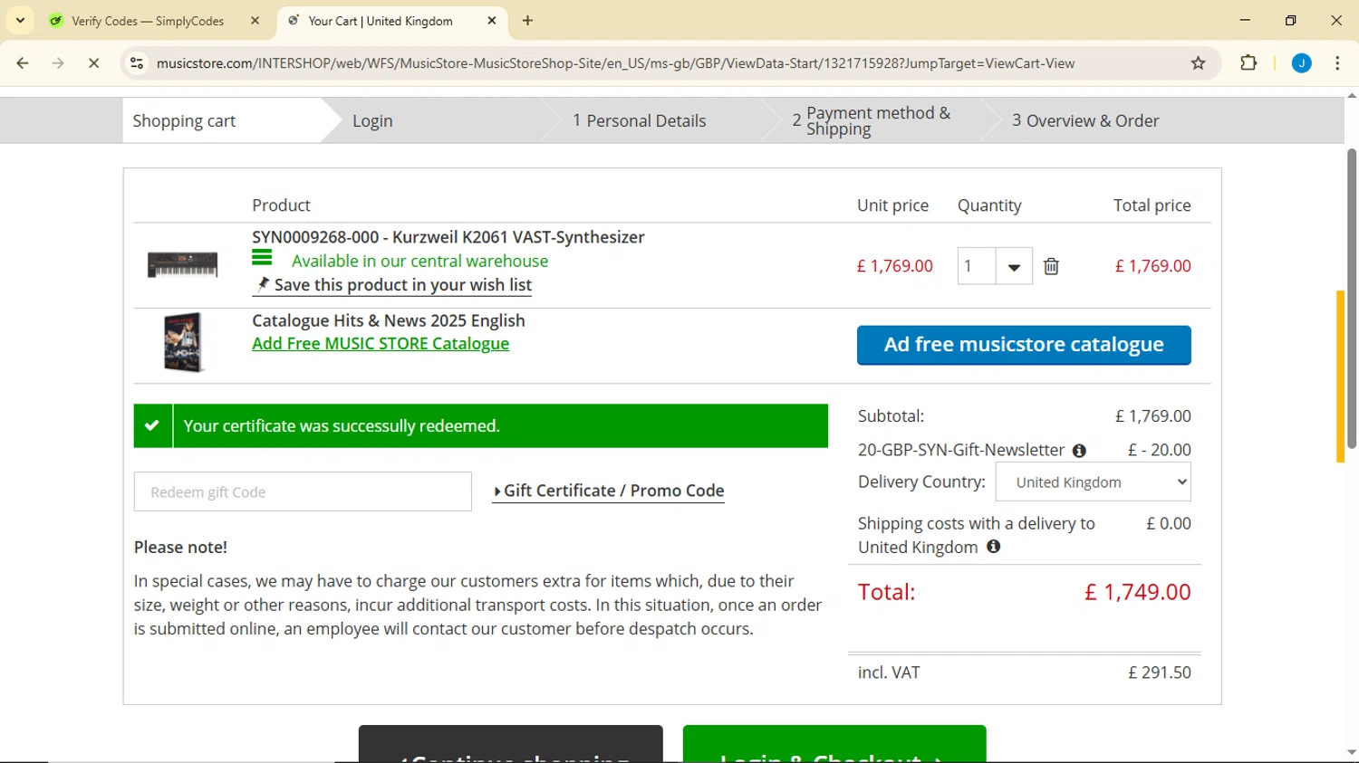Open the Kurzweil synthesizer thumbnail image

[x=183, y=264]
